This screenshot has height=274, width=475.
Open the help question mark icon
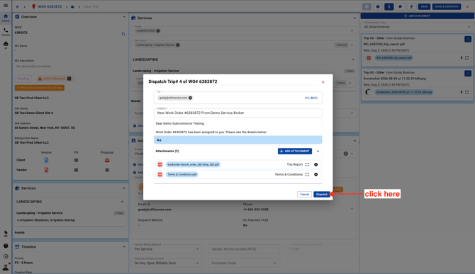(x=6, y=246)
